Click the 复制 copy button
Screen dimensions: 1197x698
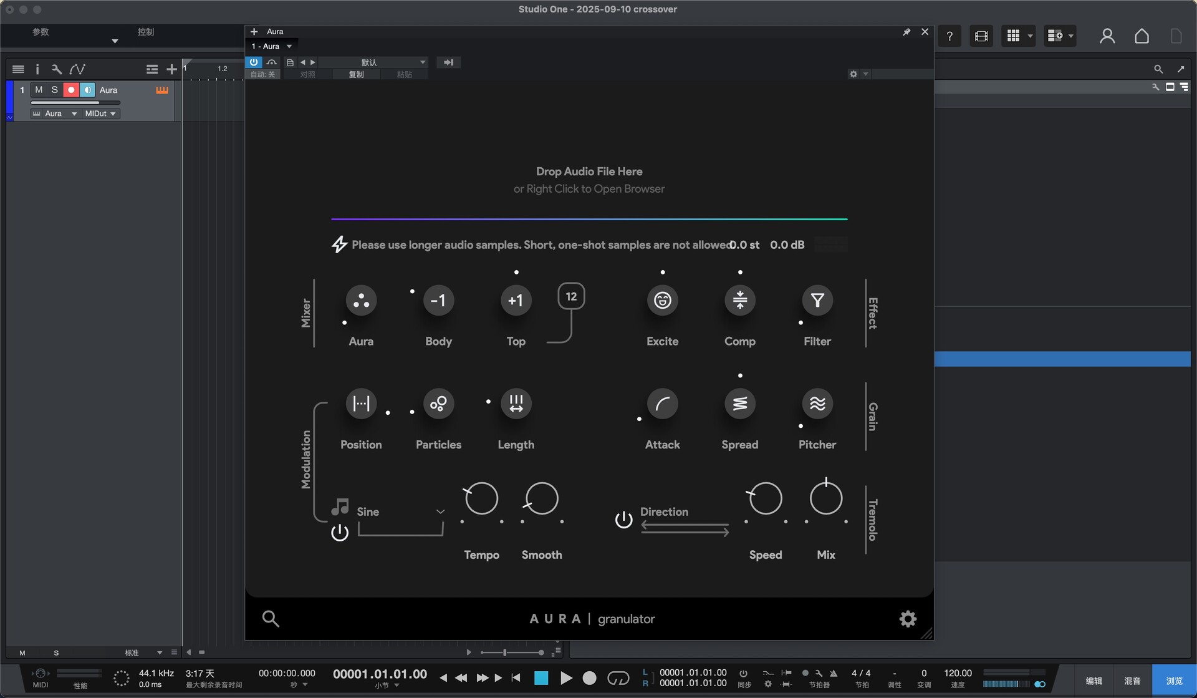tap(356, 74)
